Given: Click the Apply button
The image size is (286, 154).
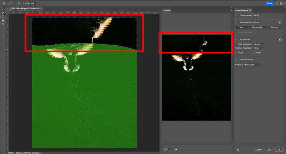Looking at the screenshot, I should [269, 149].
